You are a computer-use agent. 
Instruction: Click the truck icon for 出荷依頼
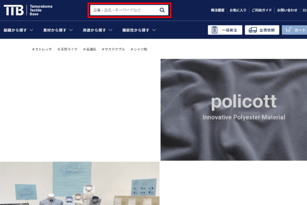pyautogui.click(x=252, y=30)
